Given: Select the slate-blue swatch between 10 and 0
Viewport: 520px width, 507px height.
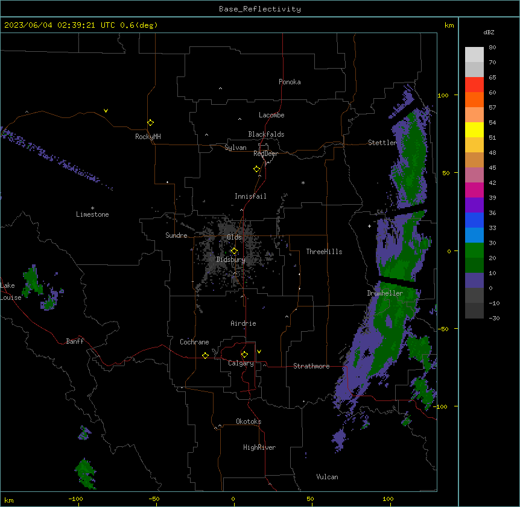Looking at the screenshot, I should click(x=474, y=281).
